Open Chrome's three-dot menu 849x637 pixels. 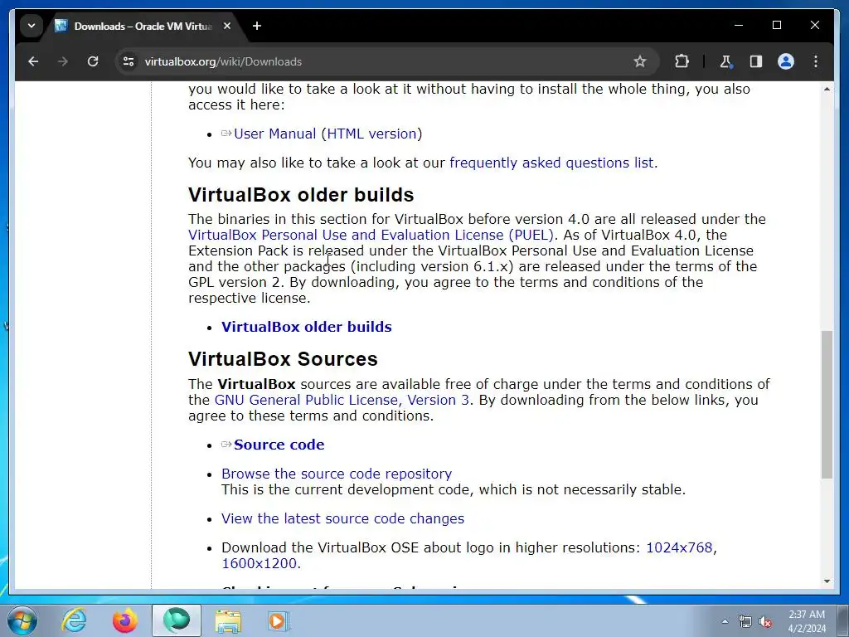coord(816,61)
